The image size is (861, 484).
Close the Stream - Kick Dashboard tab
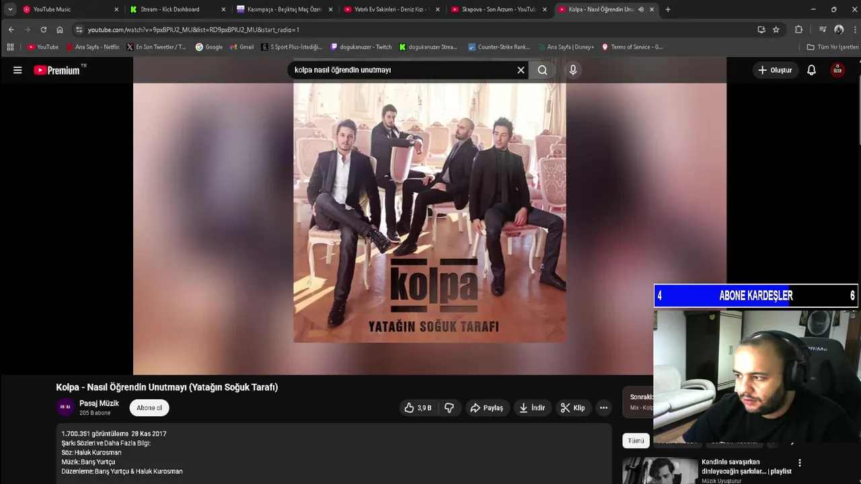point(223,9)
